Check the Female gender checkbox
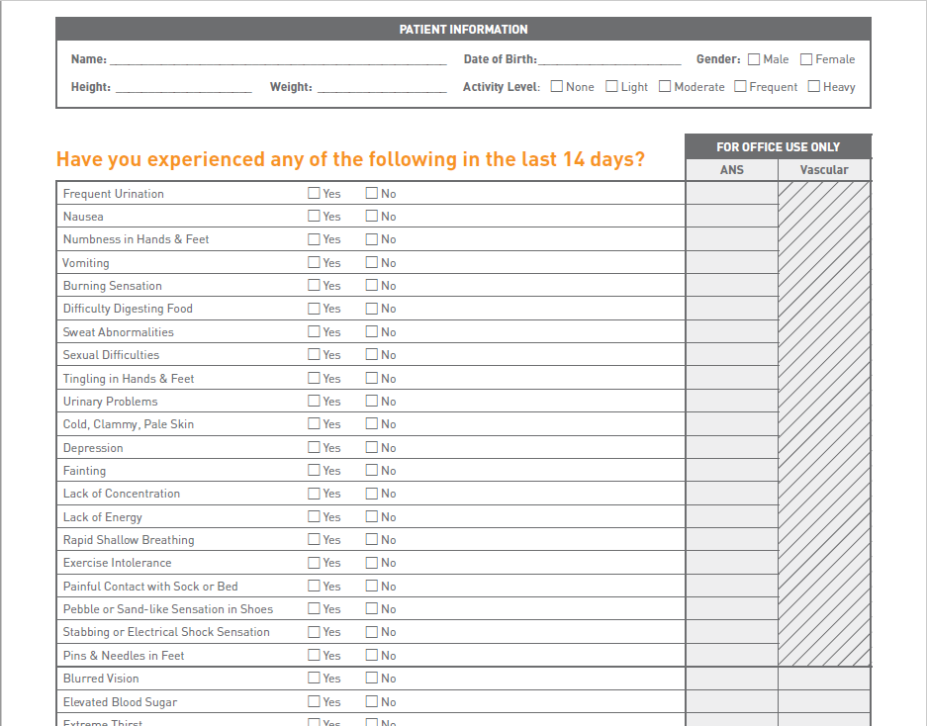 (x=806, y=59)
